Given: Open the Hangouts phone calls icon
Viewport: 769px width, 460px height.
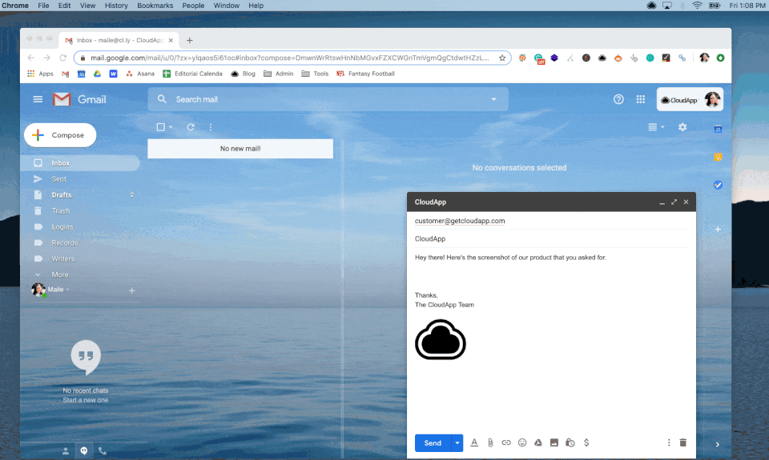Looking at the screenshot, I should 103,450.
